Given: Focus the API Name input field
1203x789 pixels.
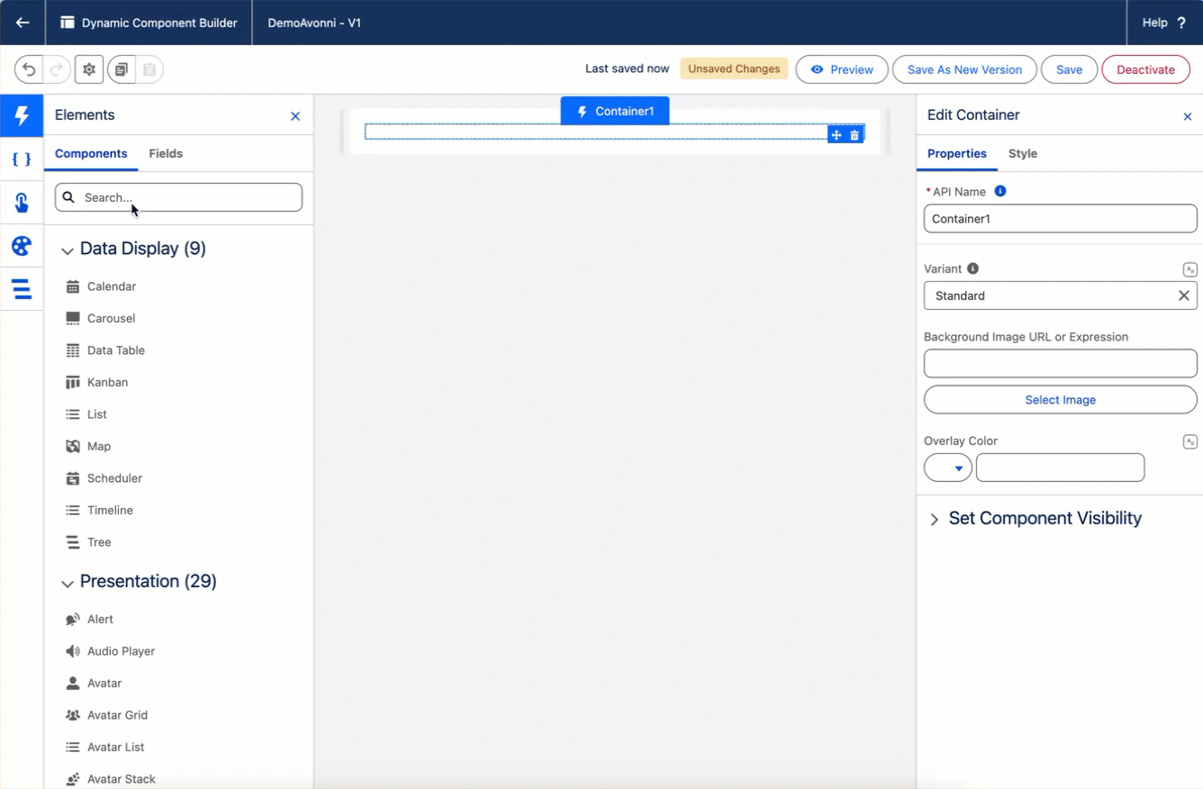Looking at the screenshot, I should [1061, 219].
